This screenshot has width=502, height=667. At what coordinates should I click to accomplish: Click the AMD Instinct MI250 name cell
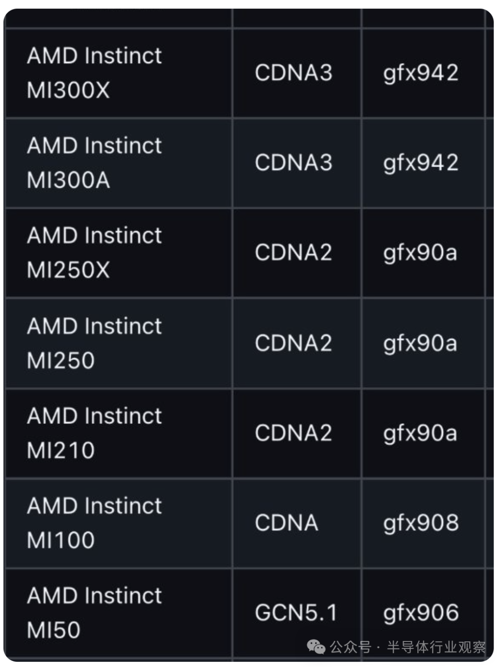(119, 343)
